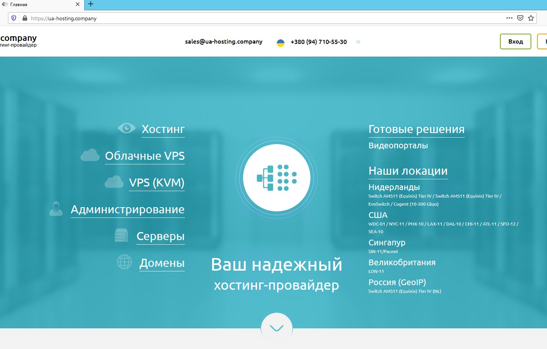The height and width of the screenshot is (349, 547).
Task: Click the eye icon beside Хостинг
Action: pyautogui.click(x=127, y=128)
